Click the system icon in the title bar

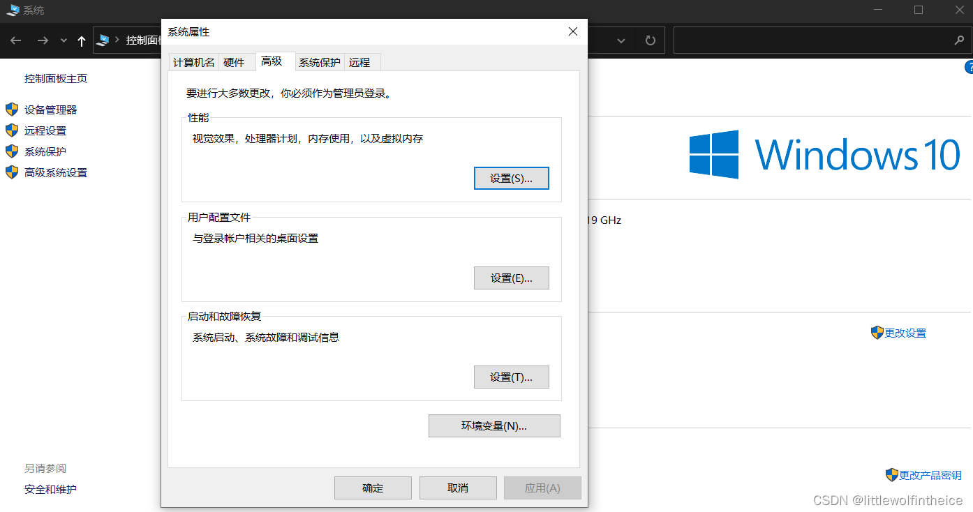[x=13, y=10]
